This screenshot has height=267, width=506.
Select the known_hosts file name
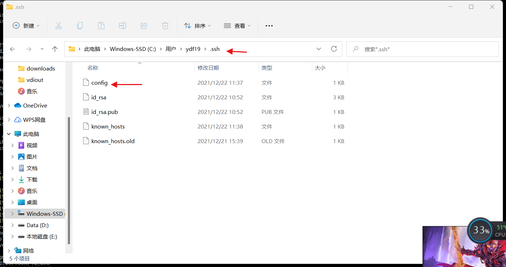(x=108, y=126)
